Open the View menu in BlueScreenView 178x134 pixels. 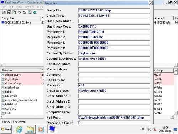[x=19, y=7]
